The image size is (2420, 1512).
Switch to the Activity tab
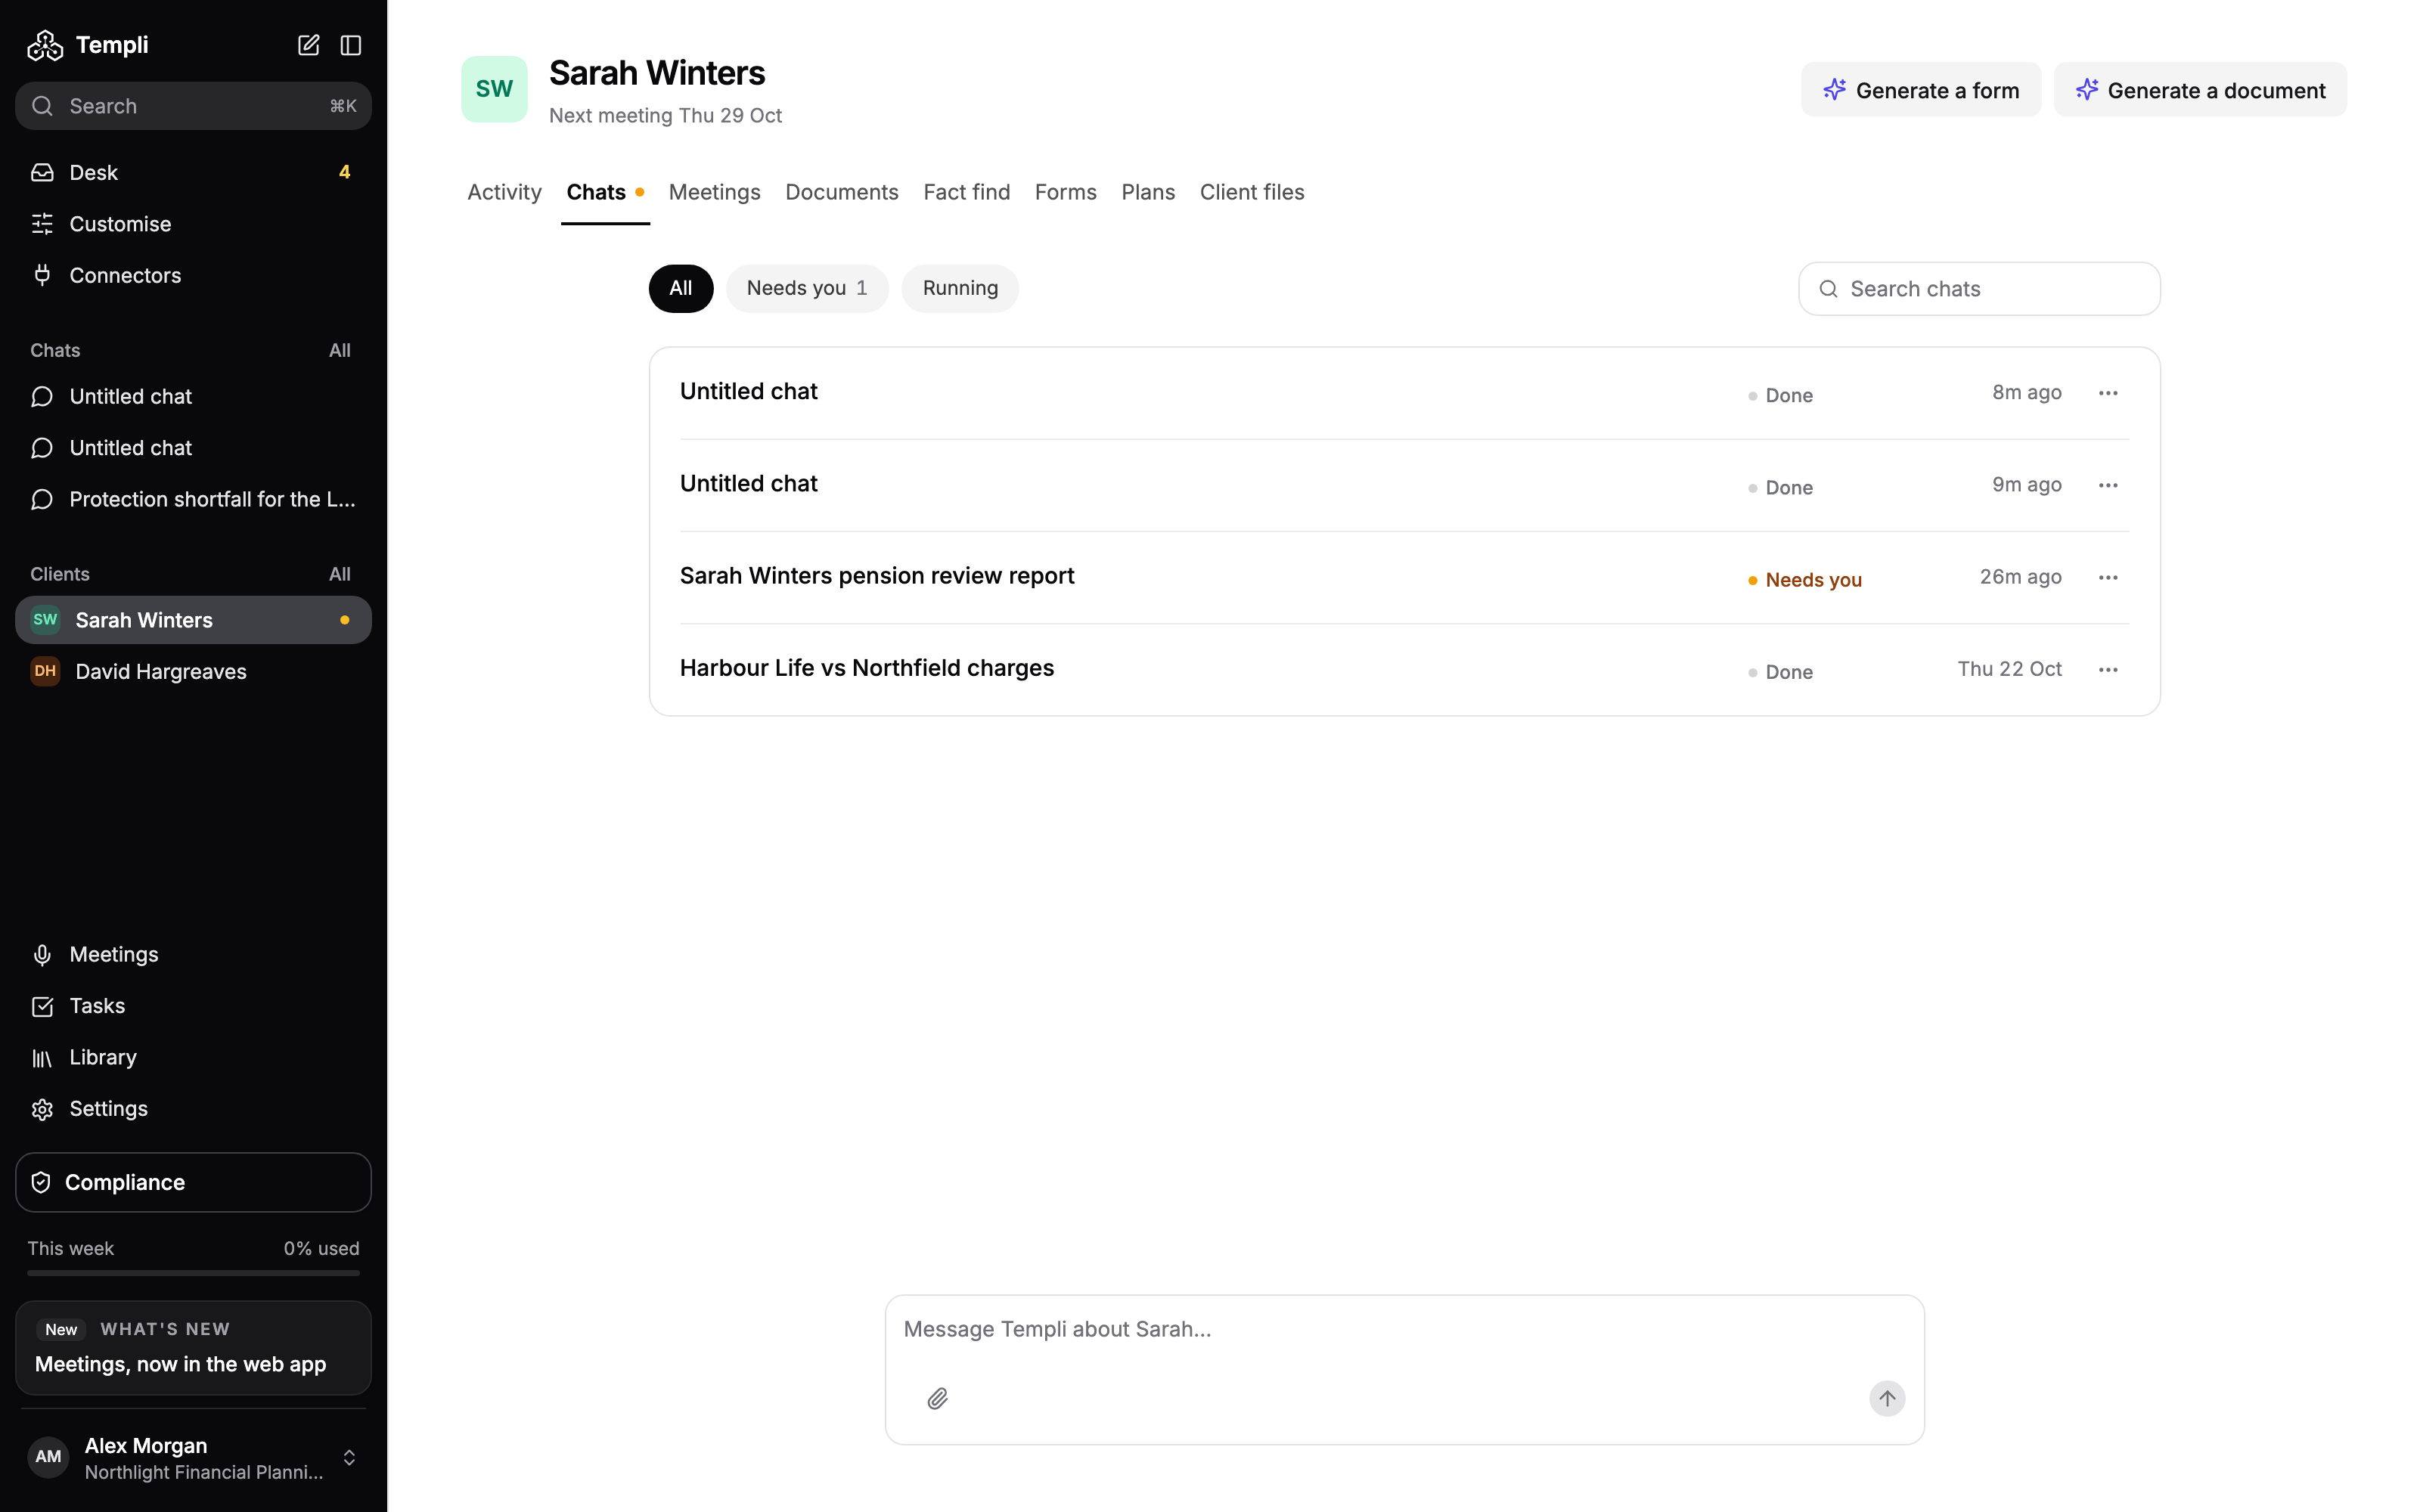click(504, 192)
